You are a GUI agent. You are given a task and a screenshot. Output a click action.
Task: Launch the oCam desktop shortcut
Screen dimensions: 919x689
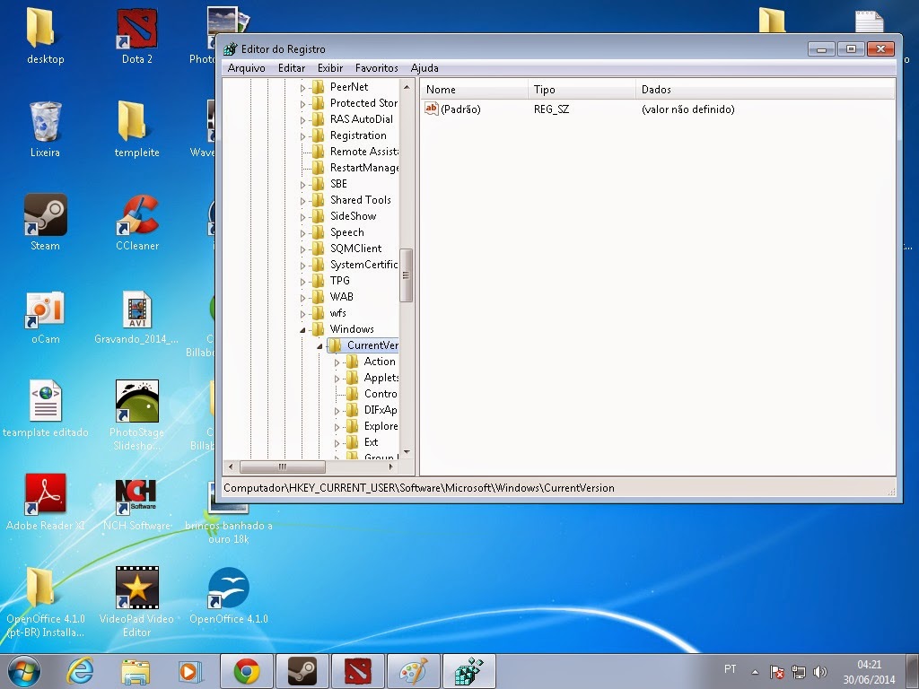tap(45, 317)
